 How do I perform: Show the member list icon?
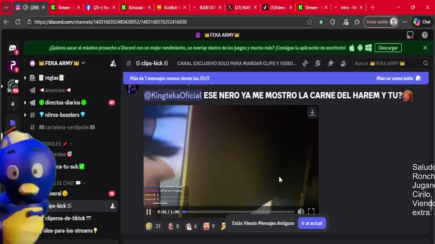pyautogui.click(x=343, y=63)
